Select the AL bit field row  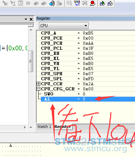pyautogui.click(x=88, y=99)
